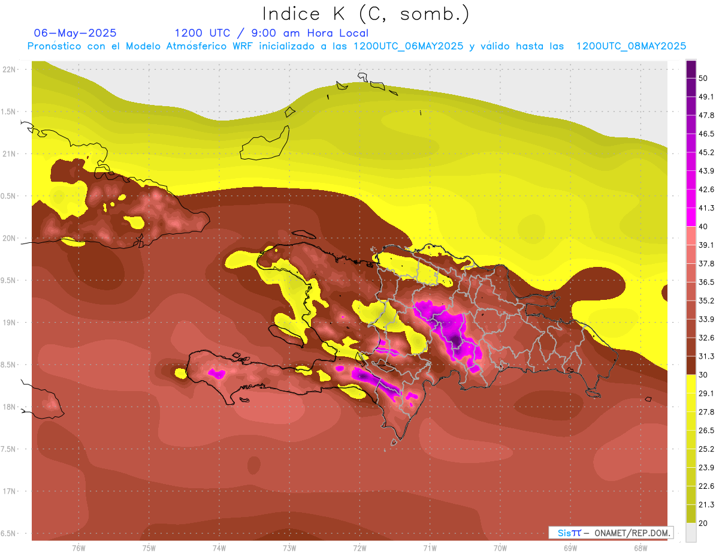The width and height of the screenshot is (719, 556).
Task: Click the '42.6' color scale value
Action: (706, 190)
